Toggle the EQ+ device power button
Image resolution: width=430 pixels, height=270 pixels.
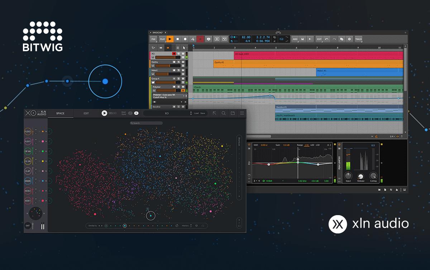[248, 145]
